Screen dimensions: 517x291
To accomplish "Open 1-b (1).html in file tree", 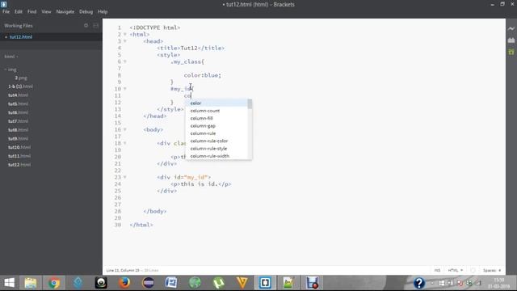I will (x=20, y=86).
